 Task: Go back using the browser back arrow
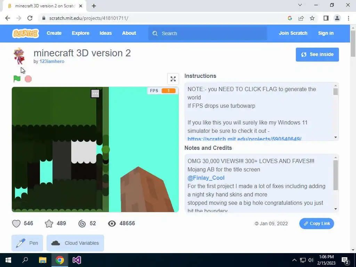tap(8, 18)
